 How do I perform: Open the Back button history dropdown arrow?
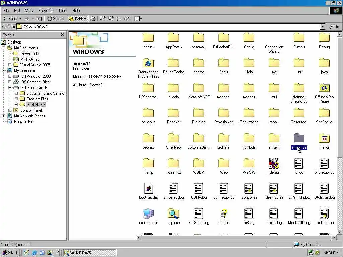point(20,19)
